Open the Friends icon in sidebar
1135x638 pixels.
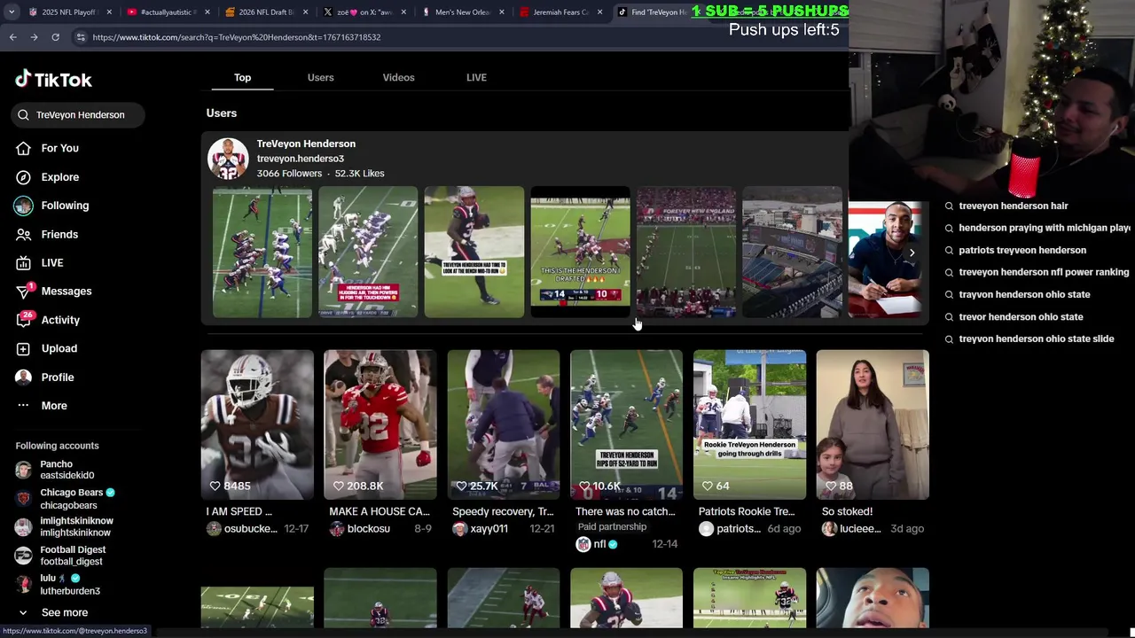[x=24, y=235]
